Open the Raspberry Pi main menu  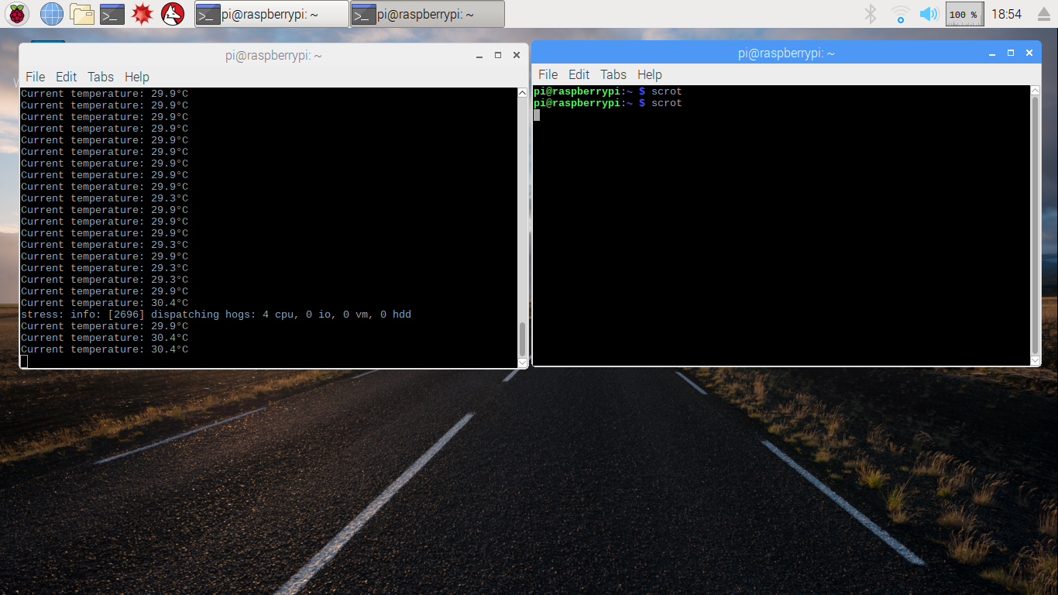(x=18, y=13)
